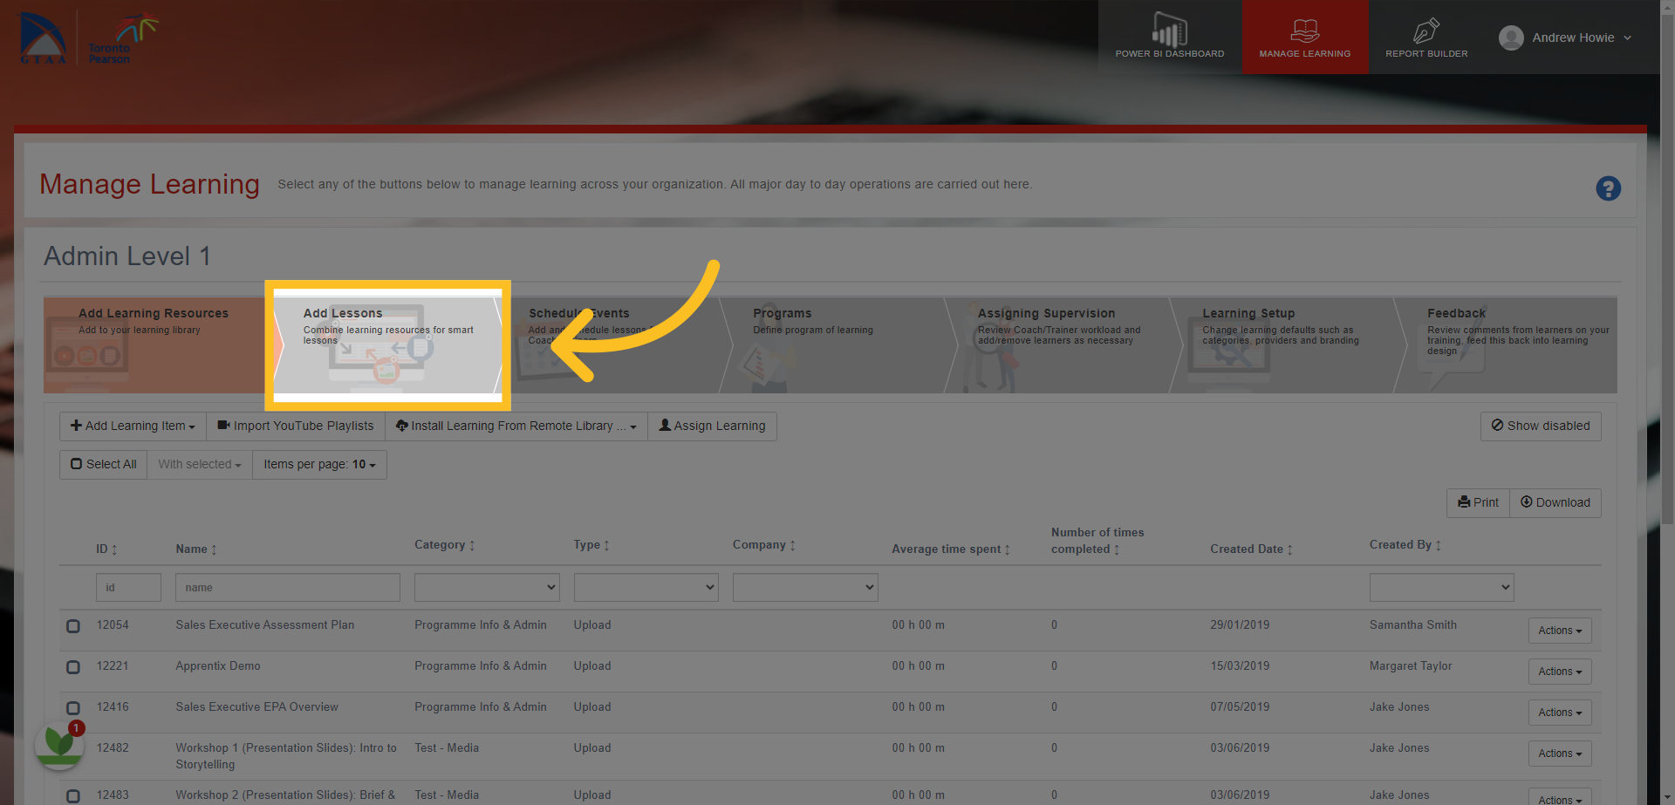
Task: Sort by Created Date arrows
Action: point(1289,549)
